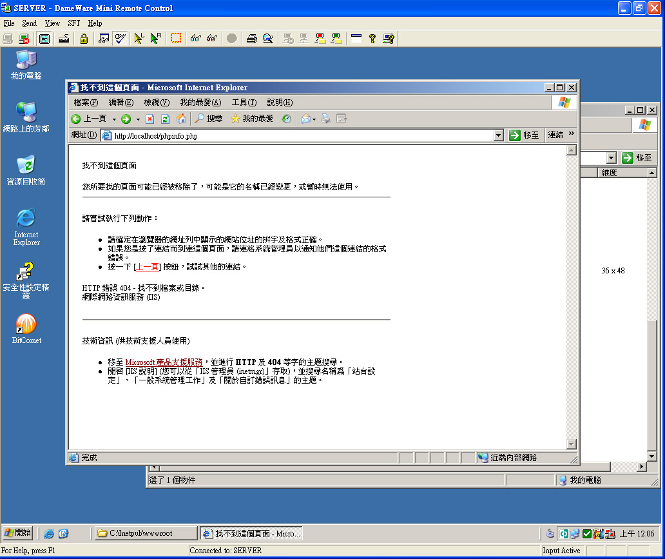The width and height of the screenshot is (665, 559).
Task: Expand the mail icon dropdown arrow
Action: 314,119
